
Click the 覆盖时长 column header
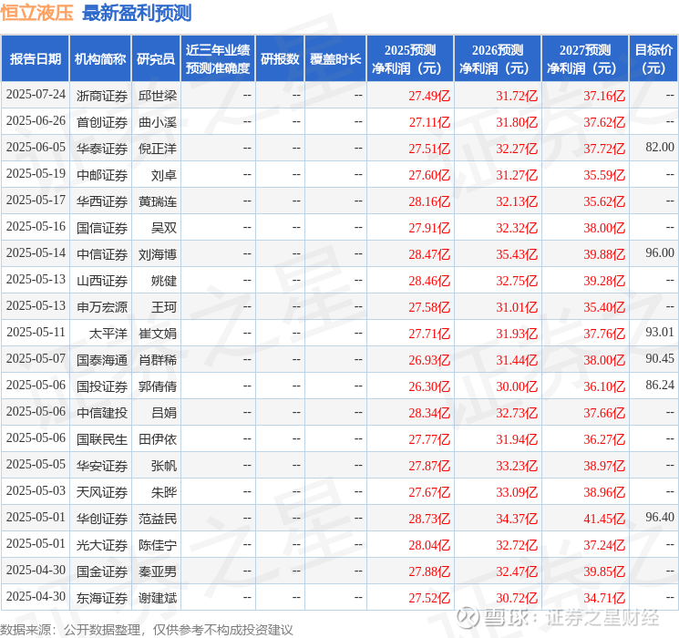(335, 59)
